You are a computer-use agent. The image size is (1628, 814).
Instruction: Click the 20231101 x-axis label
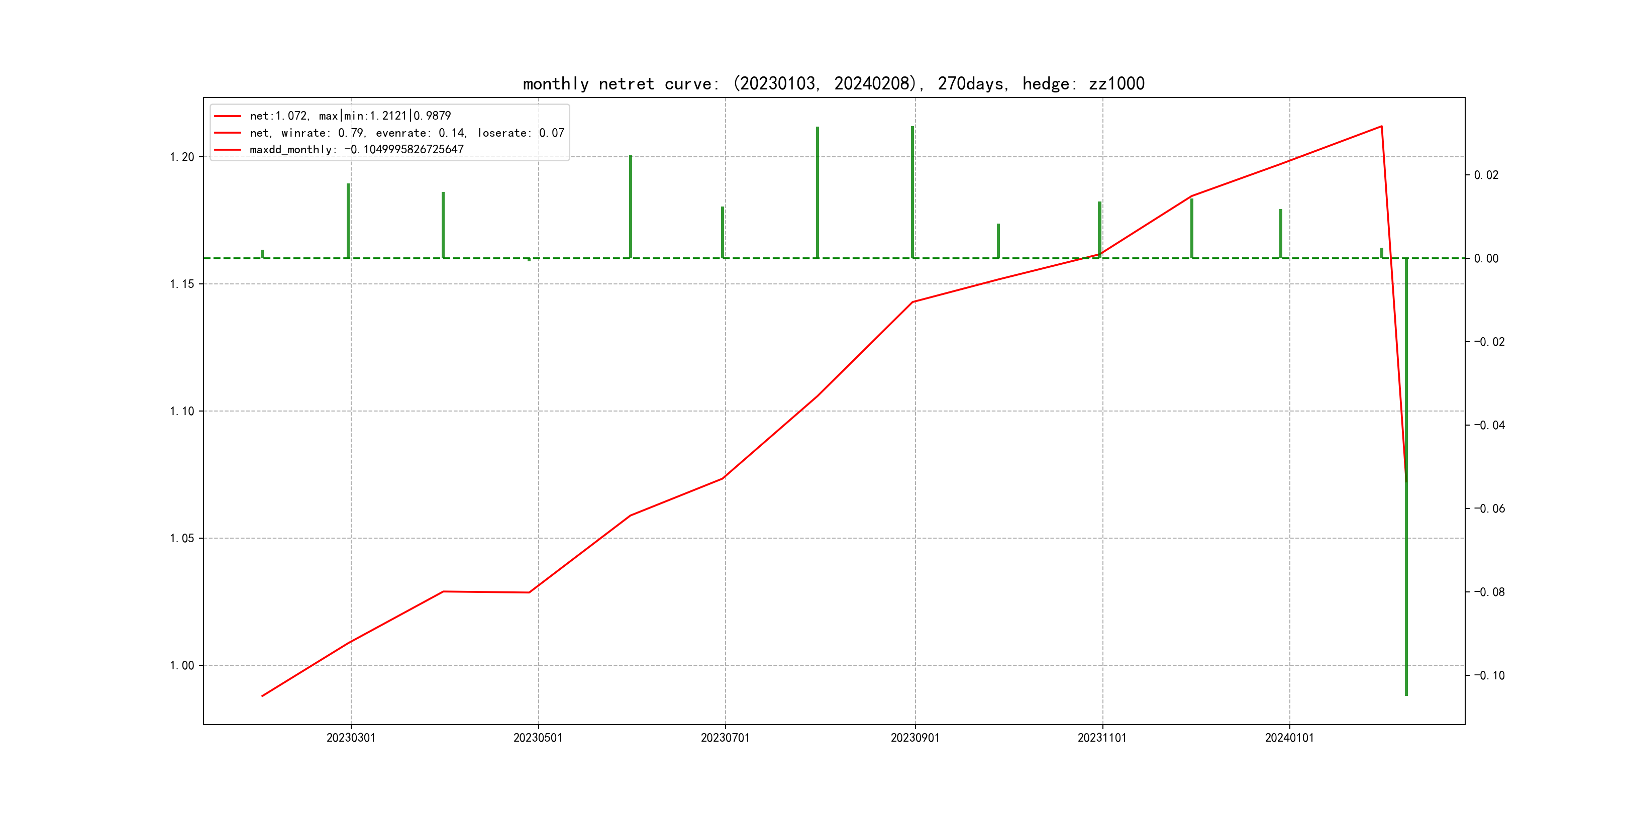(x=1101, y=738)
